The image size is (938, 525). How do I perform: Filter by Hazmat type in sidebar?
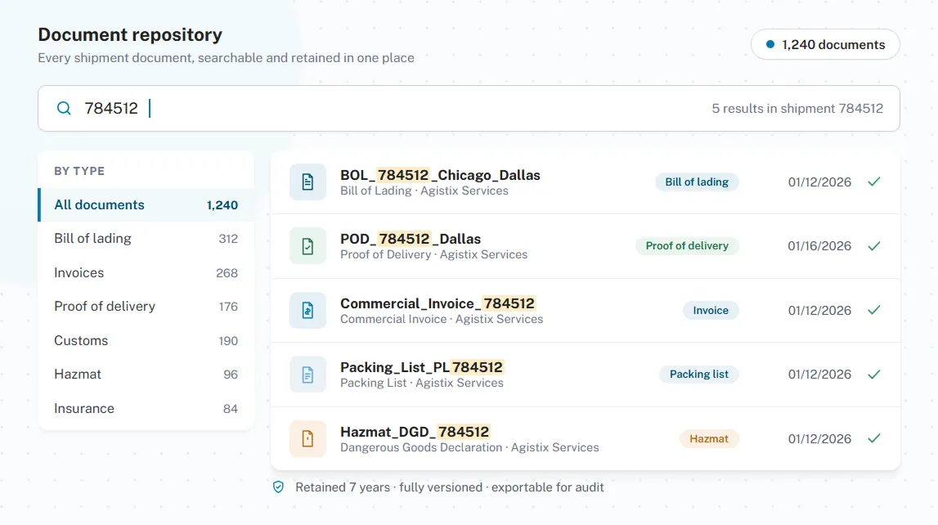click(x=146, y=375)
